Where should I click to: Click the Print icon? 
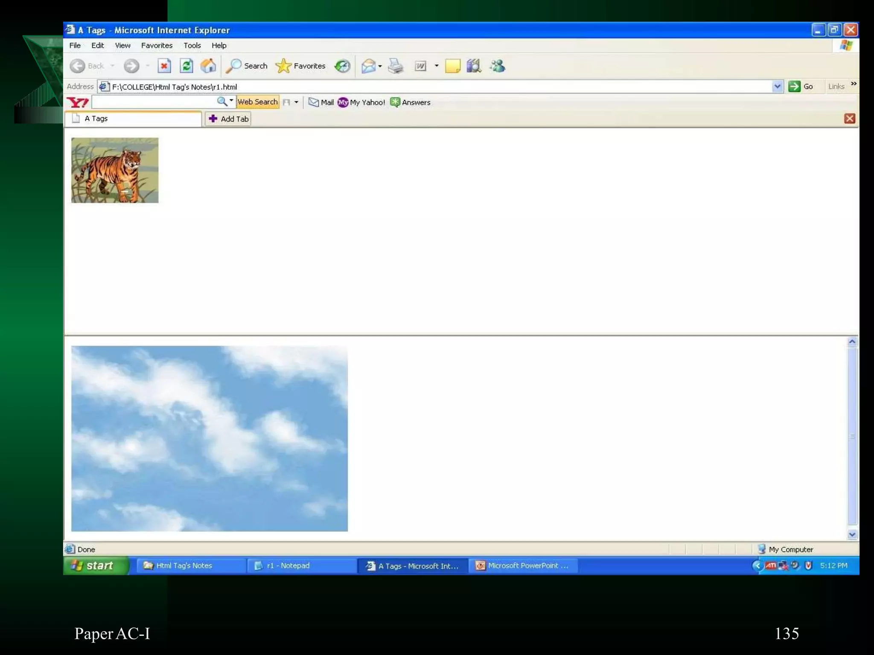[x=396, y=66]
